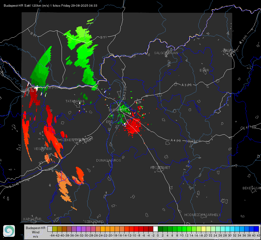Image resolution: width=261 pixels, height=240 pixels.
Task: Click the swirl logo icon beside legend
Action: (9, 231)
